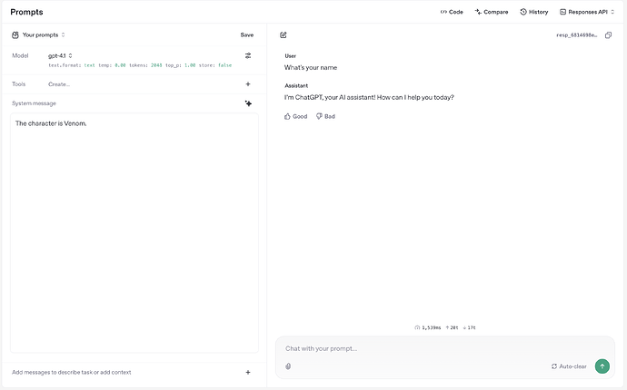Screen dimensions: 627x390
Task: Send the message with green arrow button
Action: pyautogui.click(x=602, y=366)
